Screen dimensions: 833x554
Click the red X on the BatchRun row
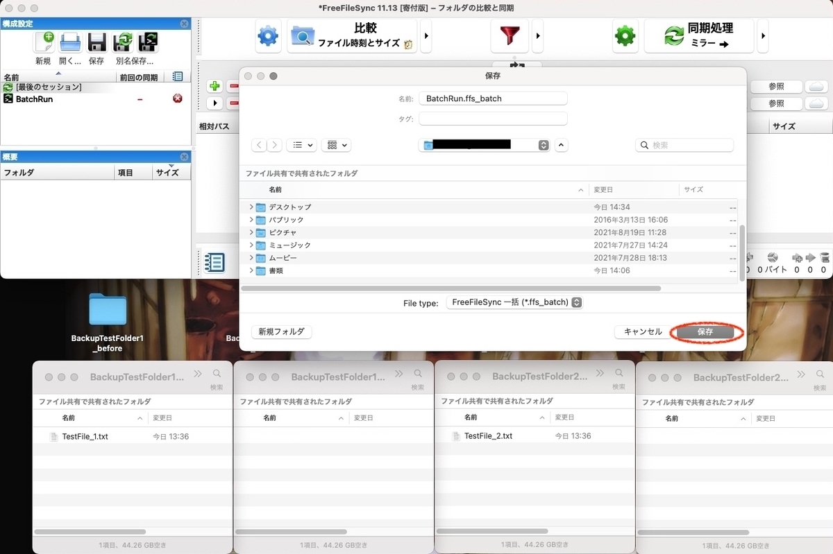(178, 99)
